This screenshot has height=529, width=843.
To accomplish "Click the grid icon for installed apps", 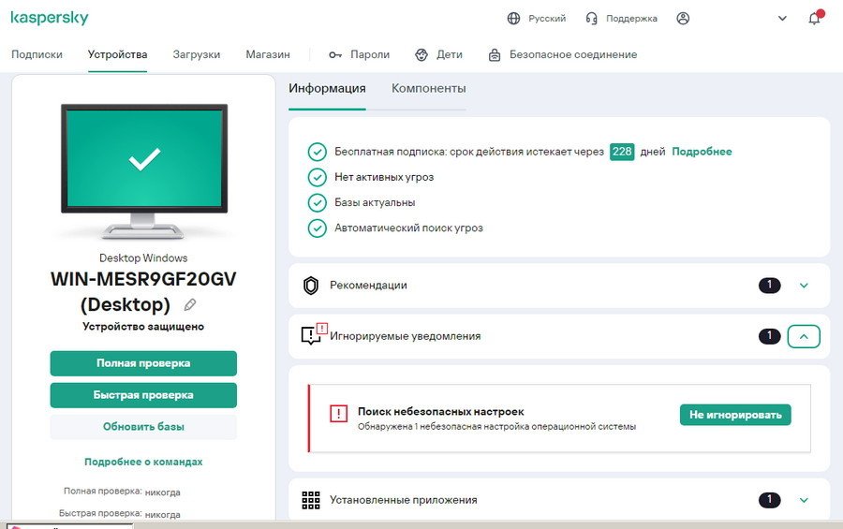I will (x=311, y=500).
